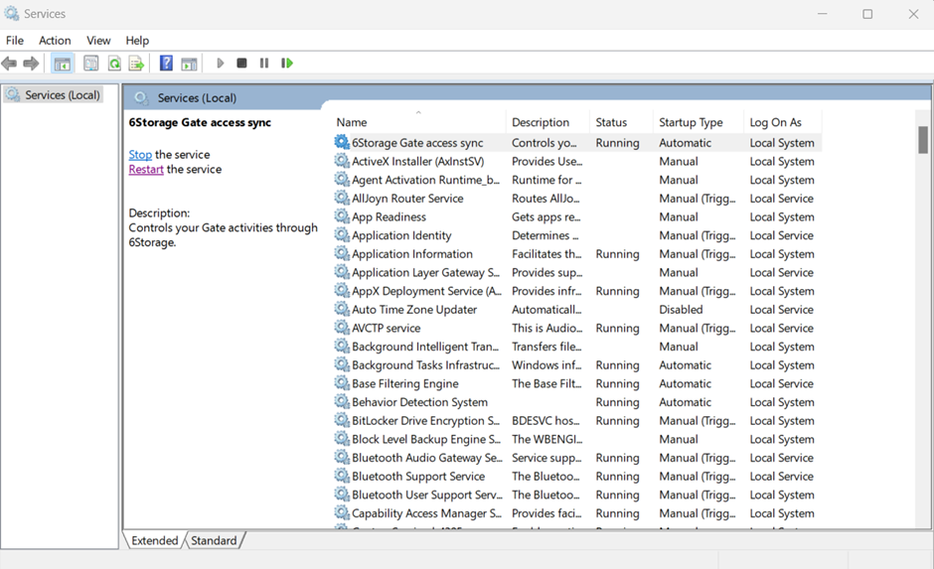
Task: Click gear icon beside Bluetooth Support Service
Action: click(342, 475)
